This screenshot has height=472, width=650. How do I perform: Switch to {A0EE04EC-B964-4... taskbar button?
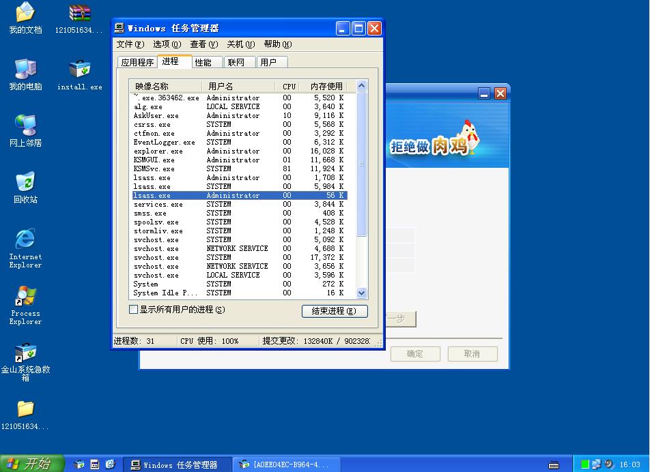(287, 464)
